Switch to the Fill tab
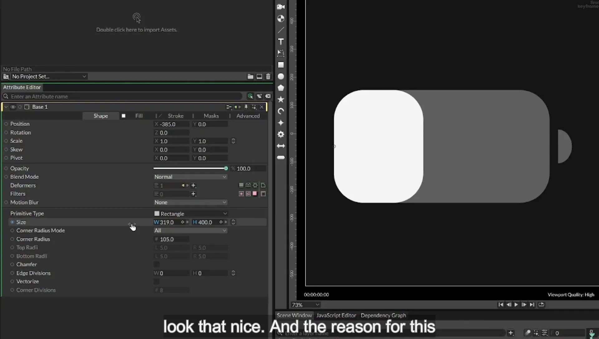This screenshot has height=339, width=599. tap(139, 116)
